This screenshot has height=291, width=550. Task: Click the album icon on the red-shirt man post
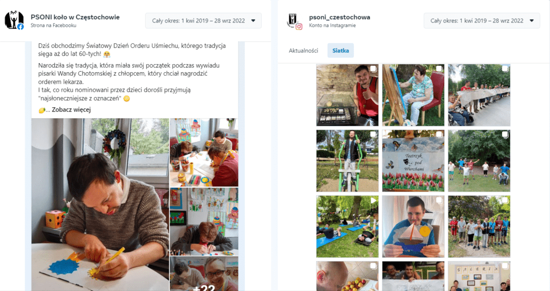point(373,69)
